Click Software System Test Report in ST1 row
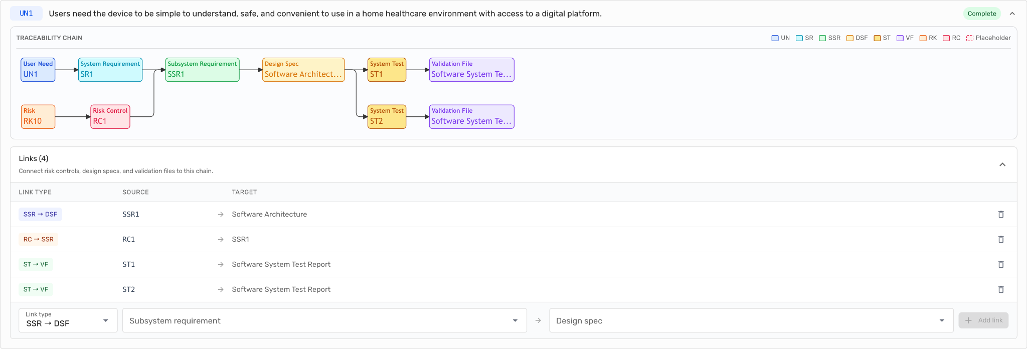The width and height of the screenshot is (1027, 349). pos(281,264)
